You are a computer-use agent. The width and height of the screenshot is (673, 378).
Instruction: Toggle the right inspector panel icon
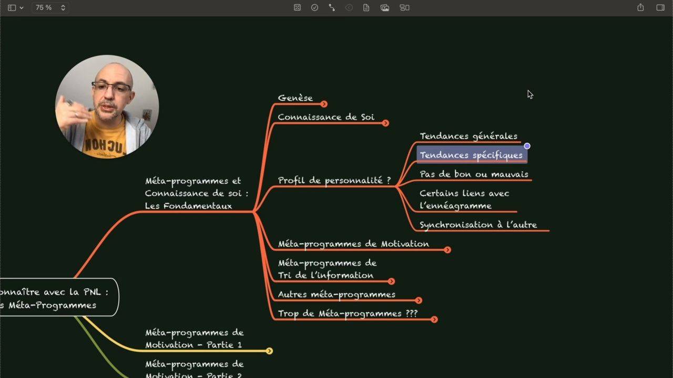(660, 8)
